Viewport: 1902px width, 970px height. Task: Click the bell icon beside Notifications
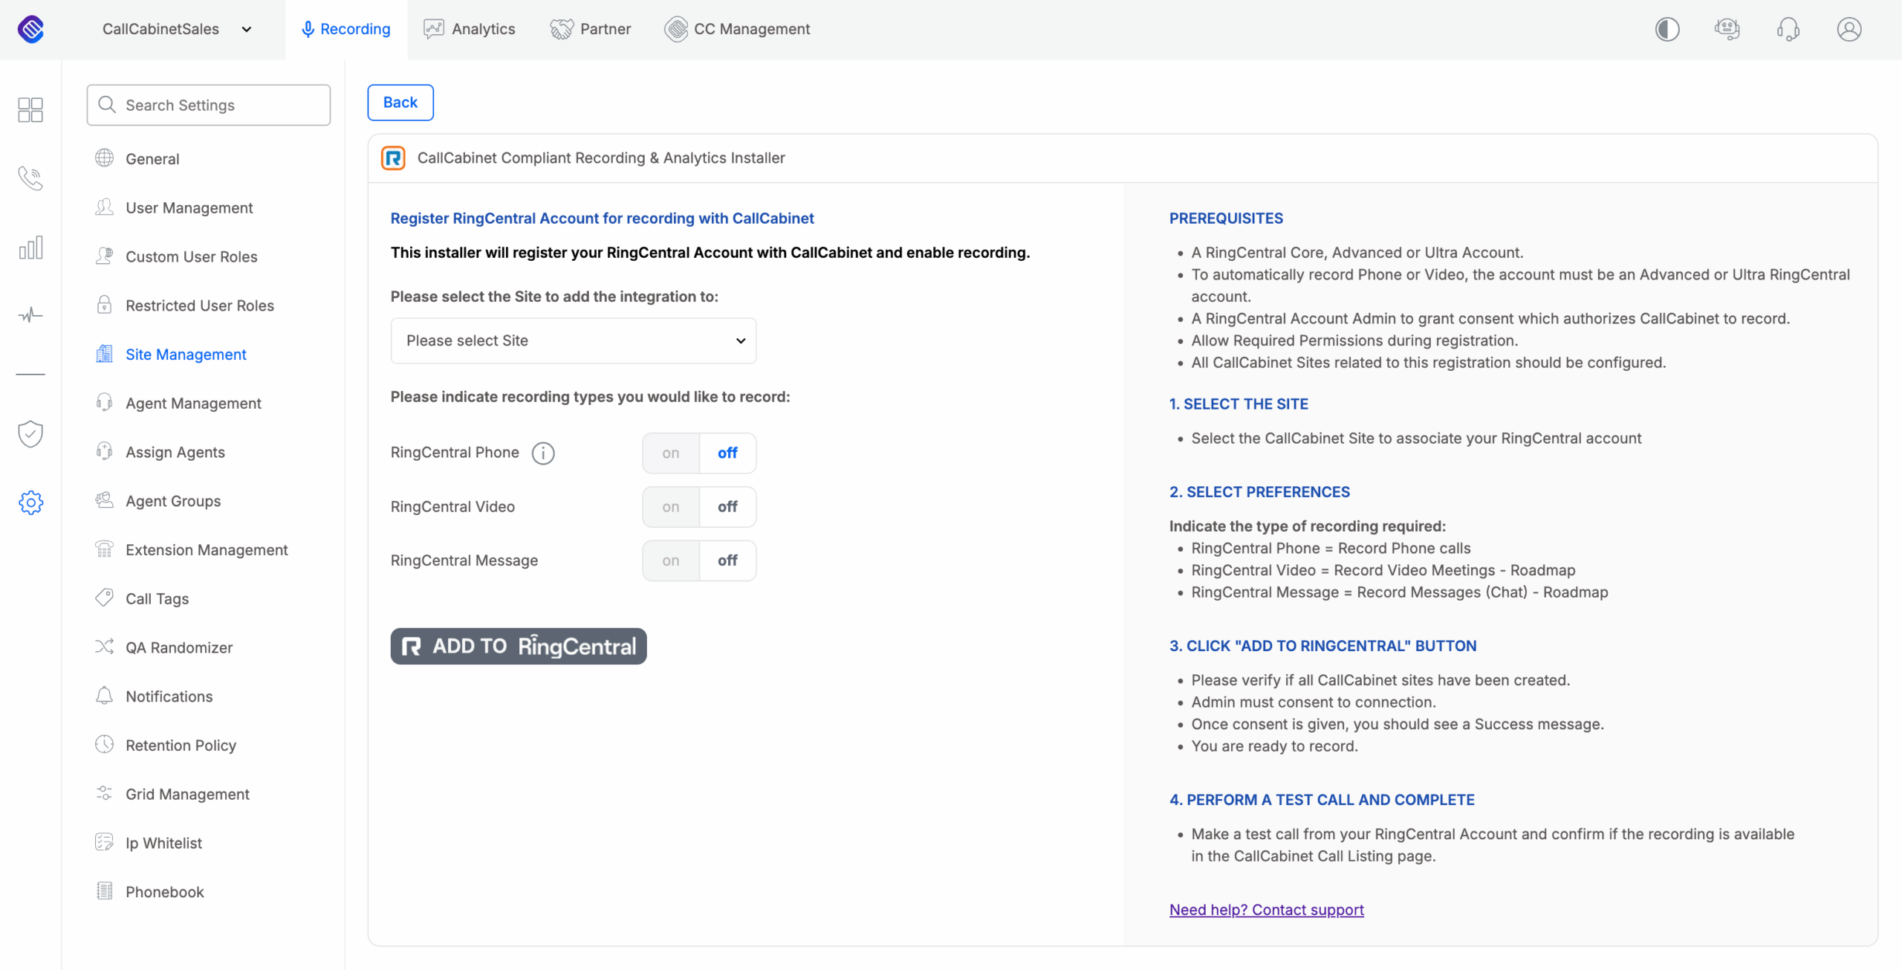tap(104, 696)
